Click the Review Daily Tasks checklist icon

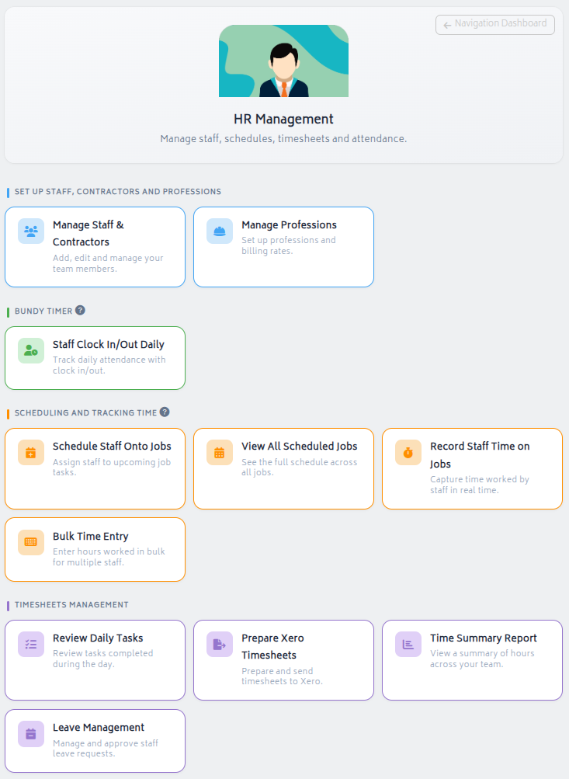coord(31,644)
